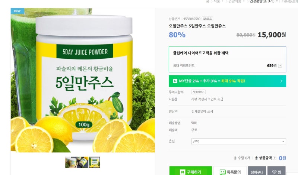
Task: Click the N 구매하기 purchase button
Action: [191, 171]
